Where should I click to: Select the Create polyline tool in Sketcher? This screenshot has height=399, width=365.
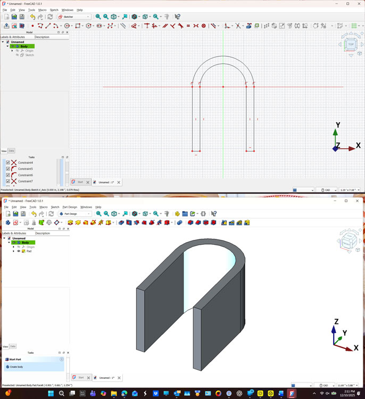(40, 26)
